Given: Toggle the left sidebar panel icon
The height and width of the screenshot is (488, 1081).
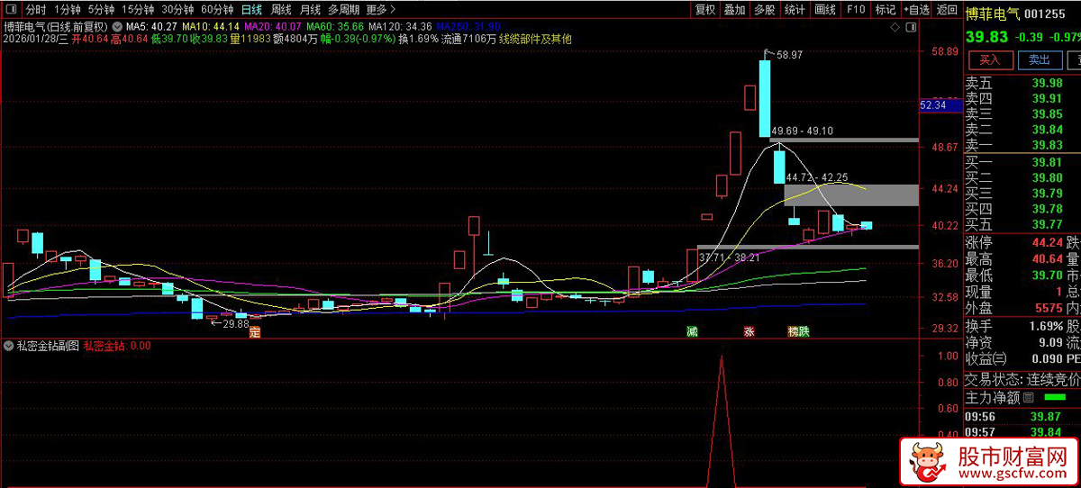Looking at the screenshot, I should click(9, 10).
